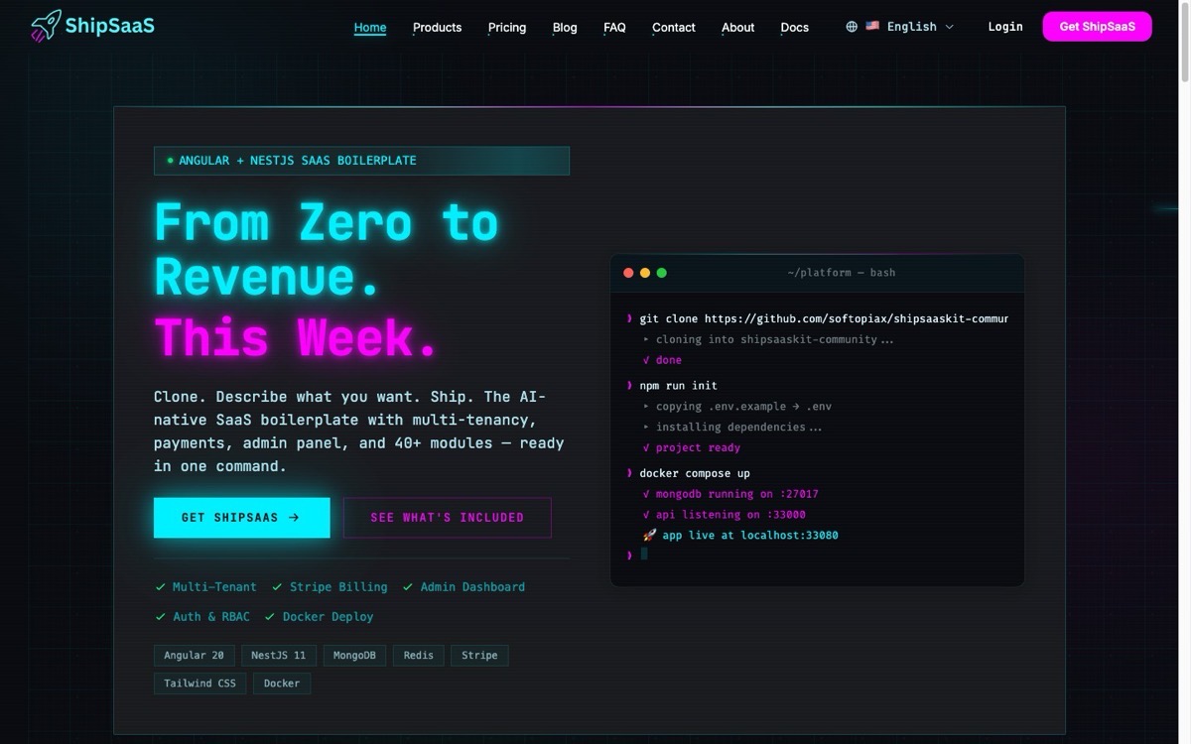
Task: Select the MongoDB tech tag
Action: 354,656
